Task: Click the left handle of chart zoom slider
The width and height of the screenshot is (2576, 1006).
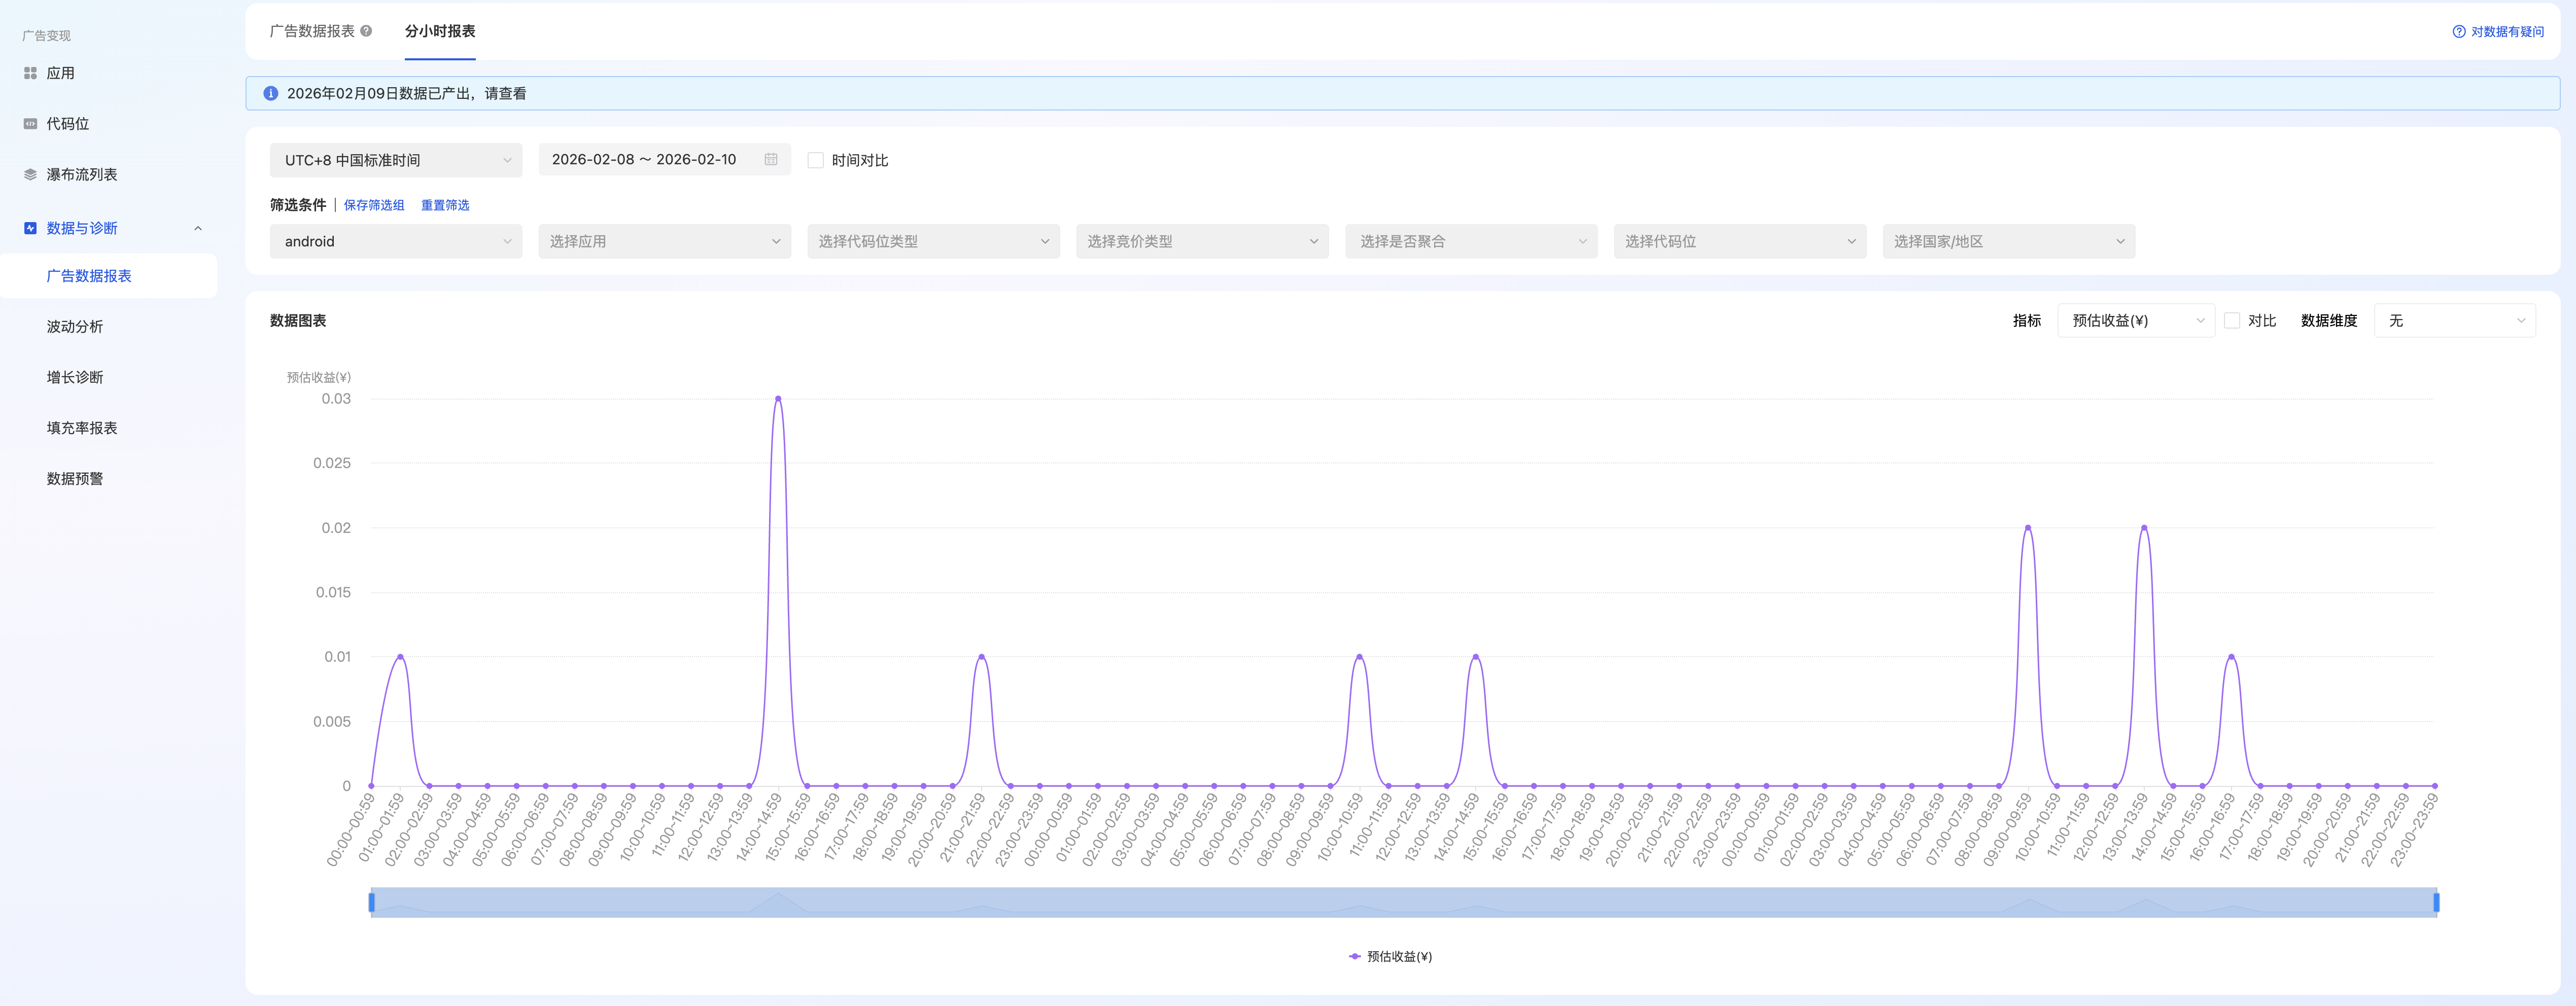Action: [x=372, y=902]
